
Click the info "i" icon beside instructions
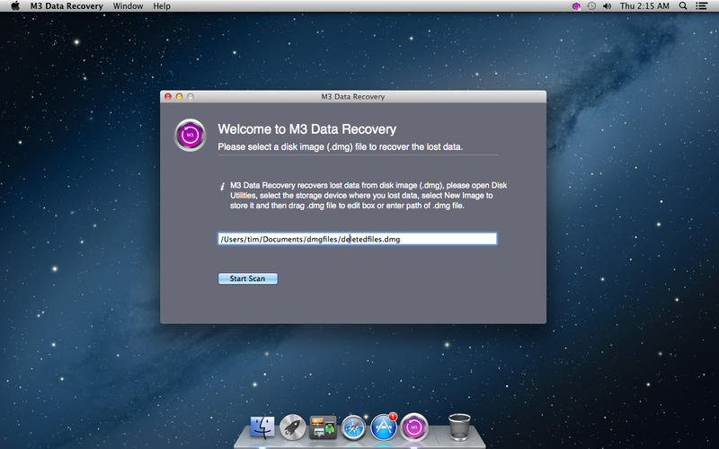222,186
